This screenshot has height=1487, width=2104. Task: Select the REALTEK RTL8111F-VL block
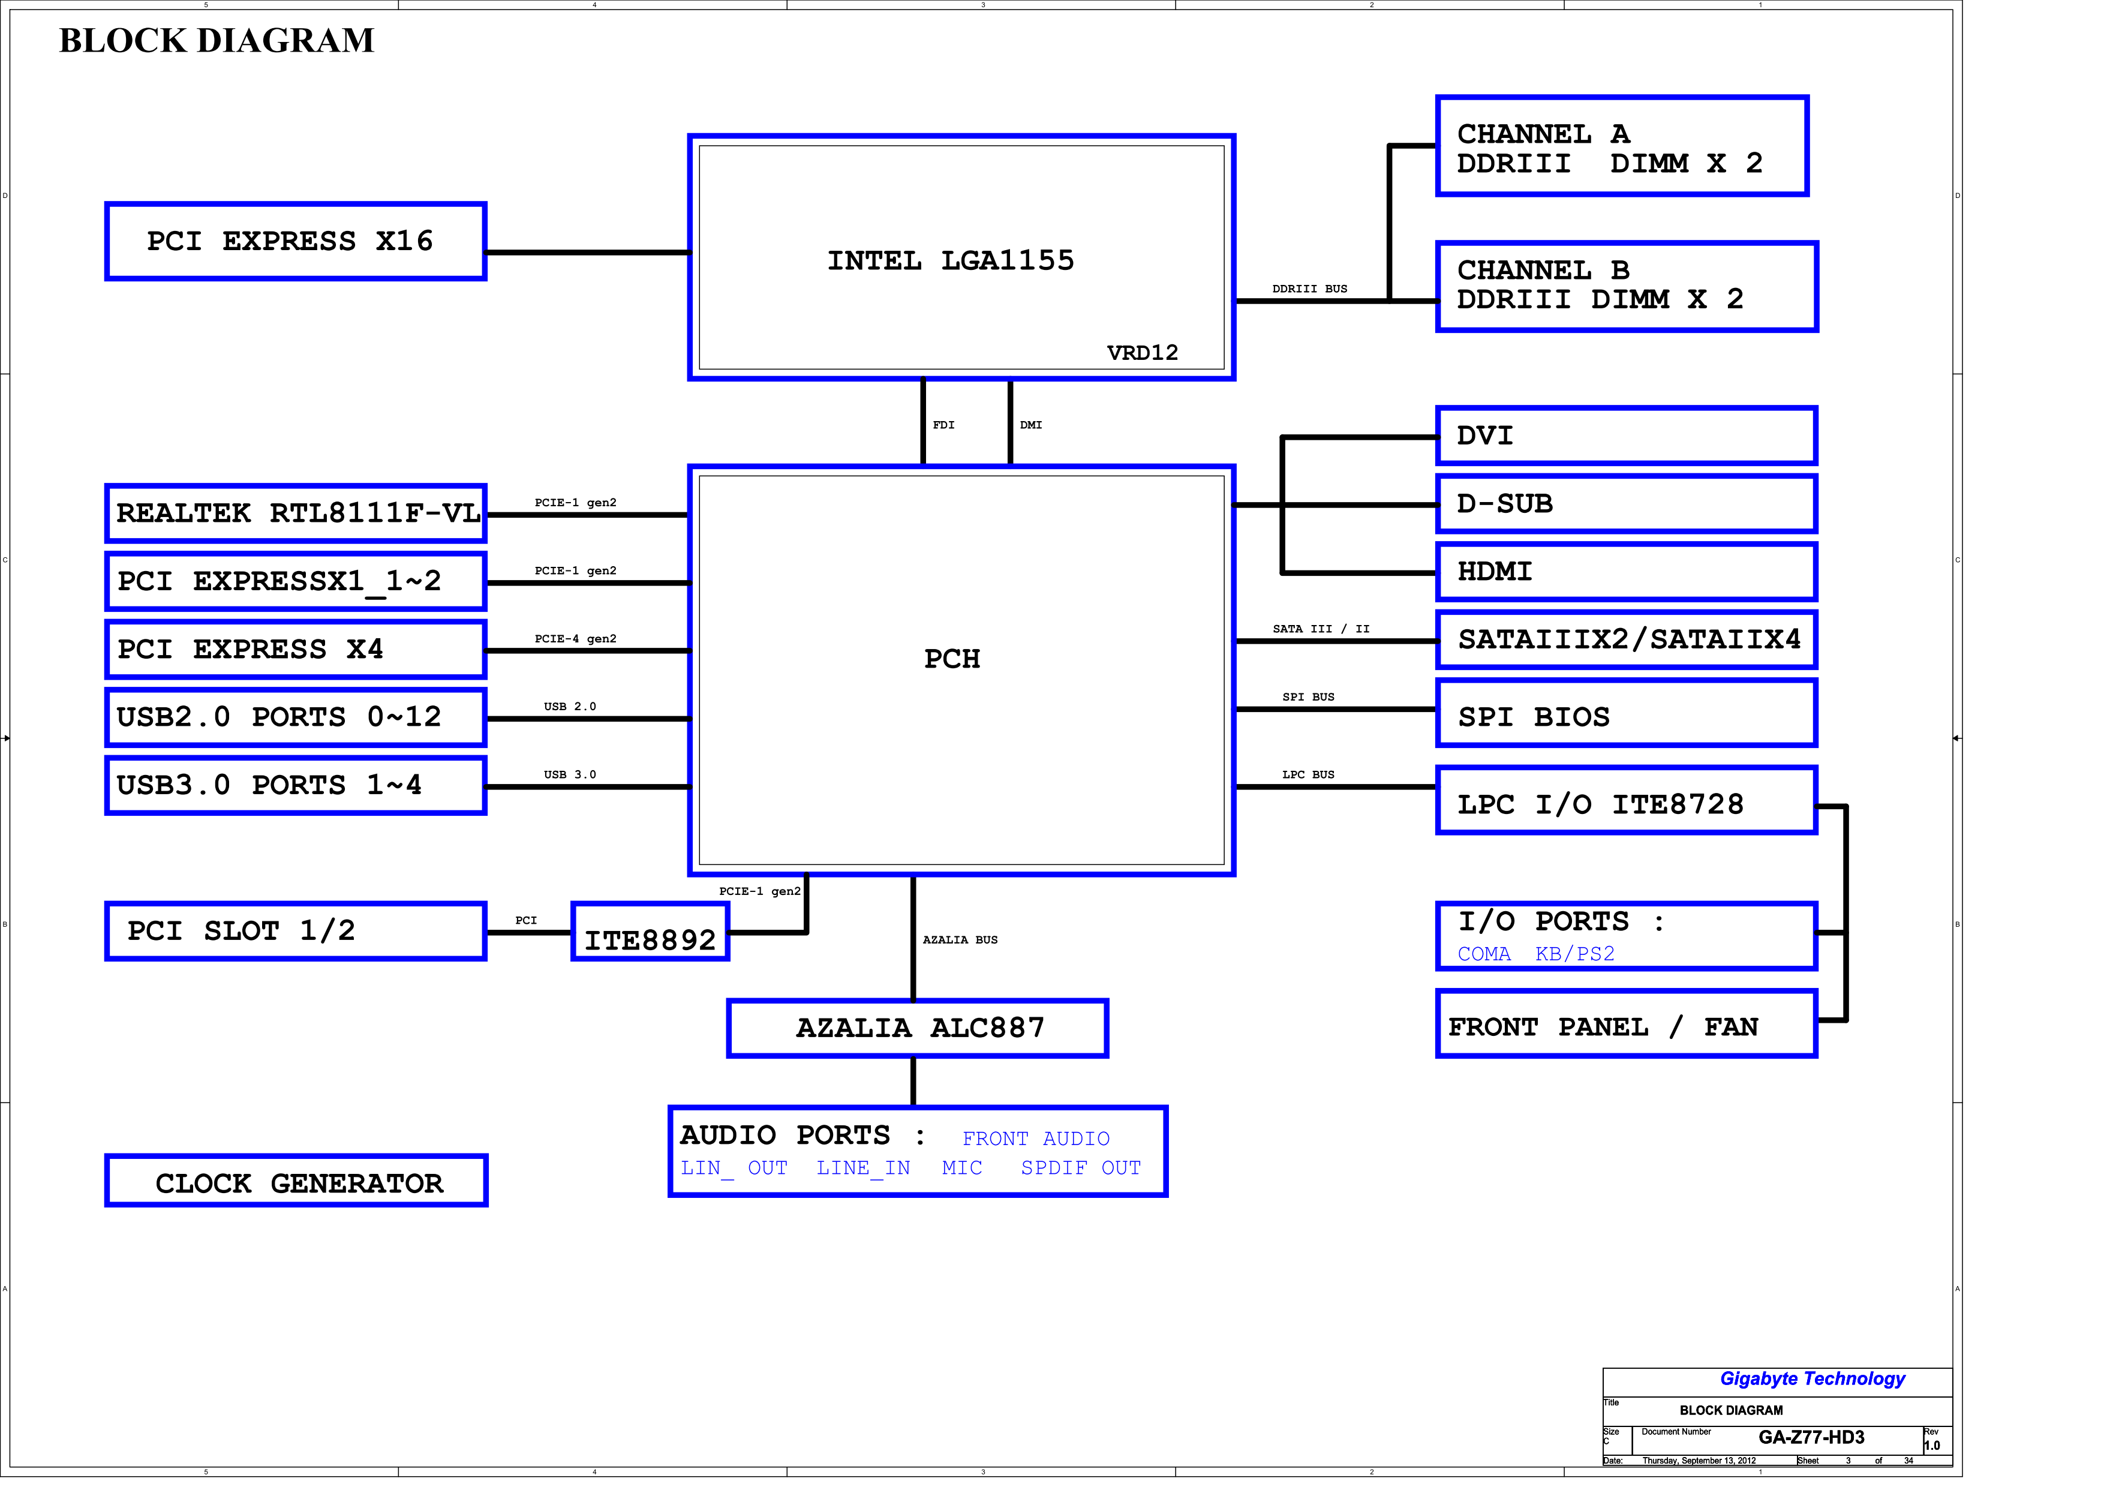295,513
